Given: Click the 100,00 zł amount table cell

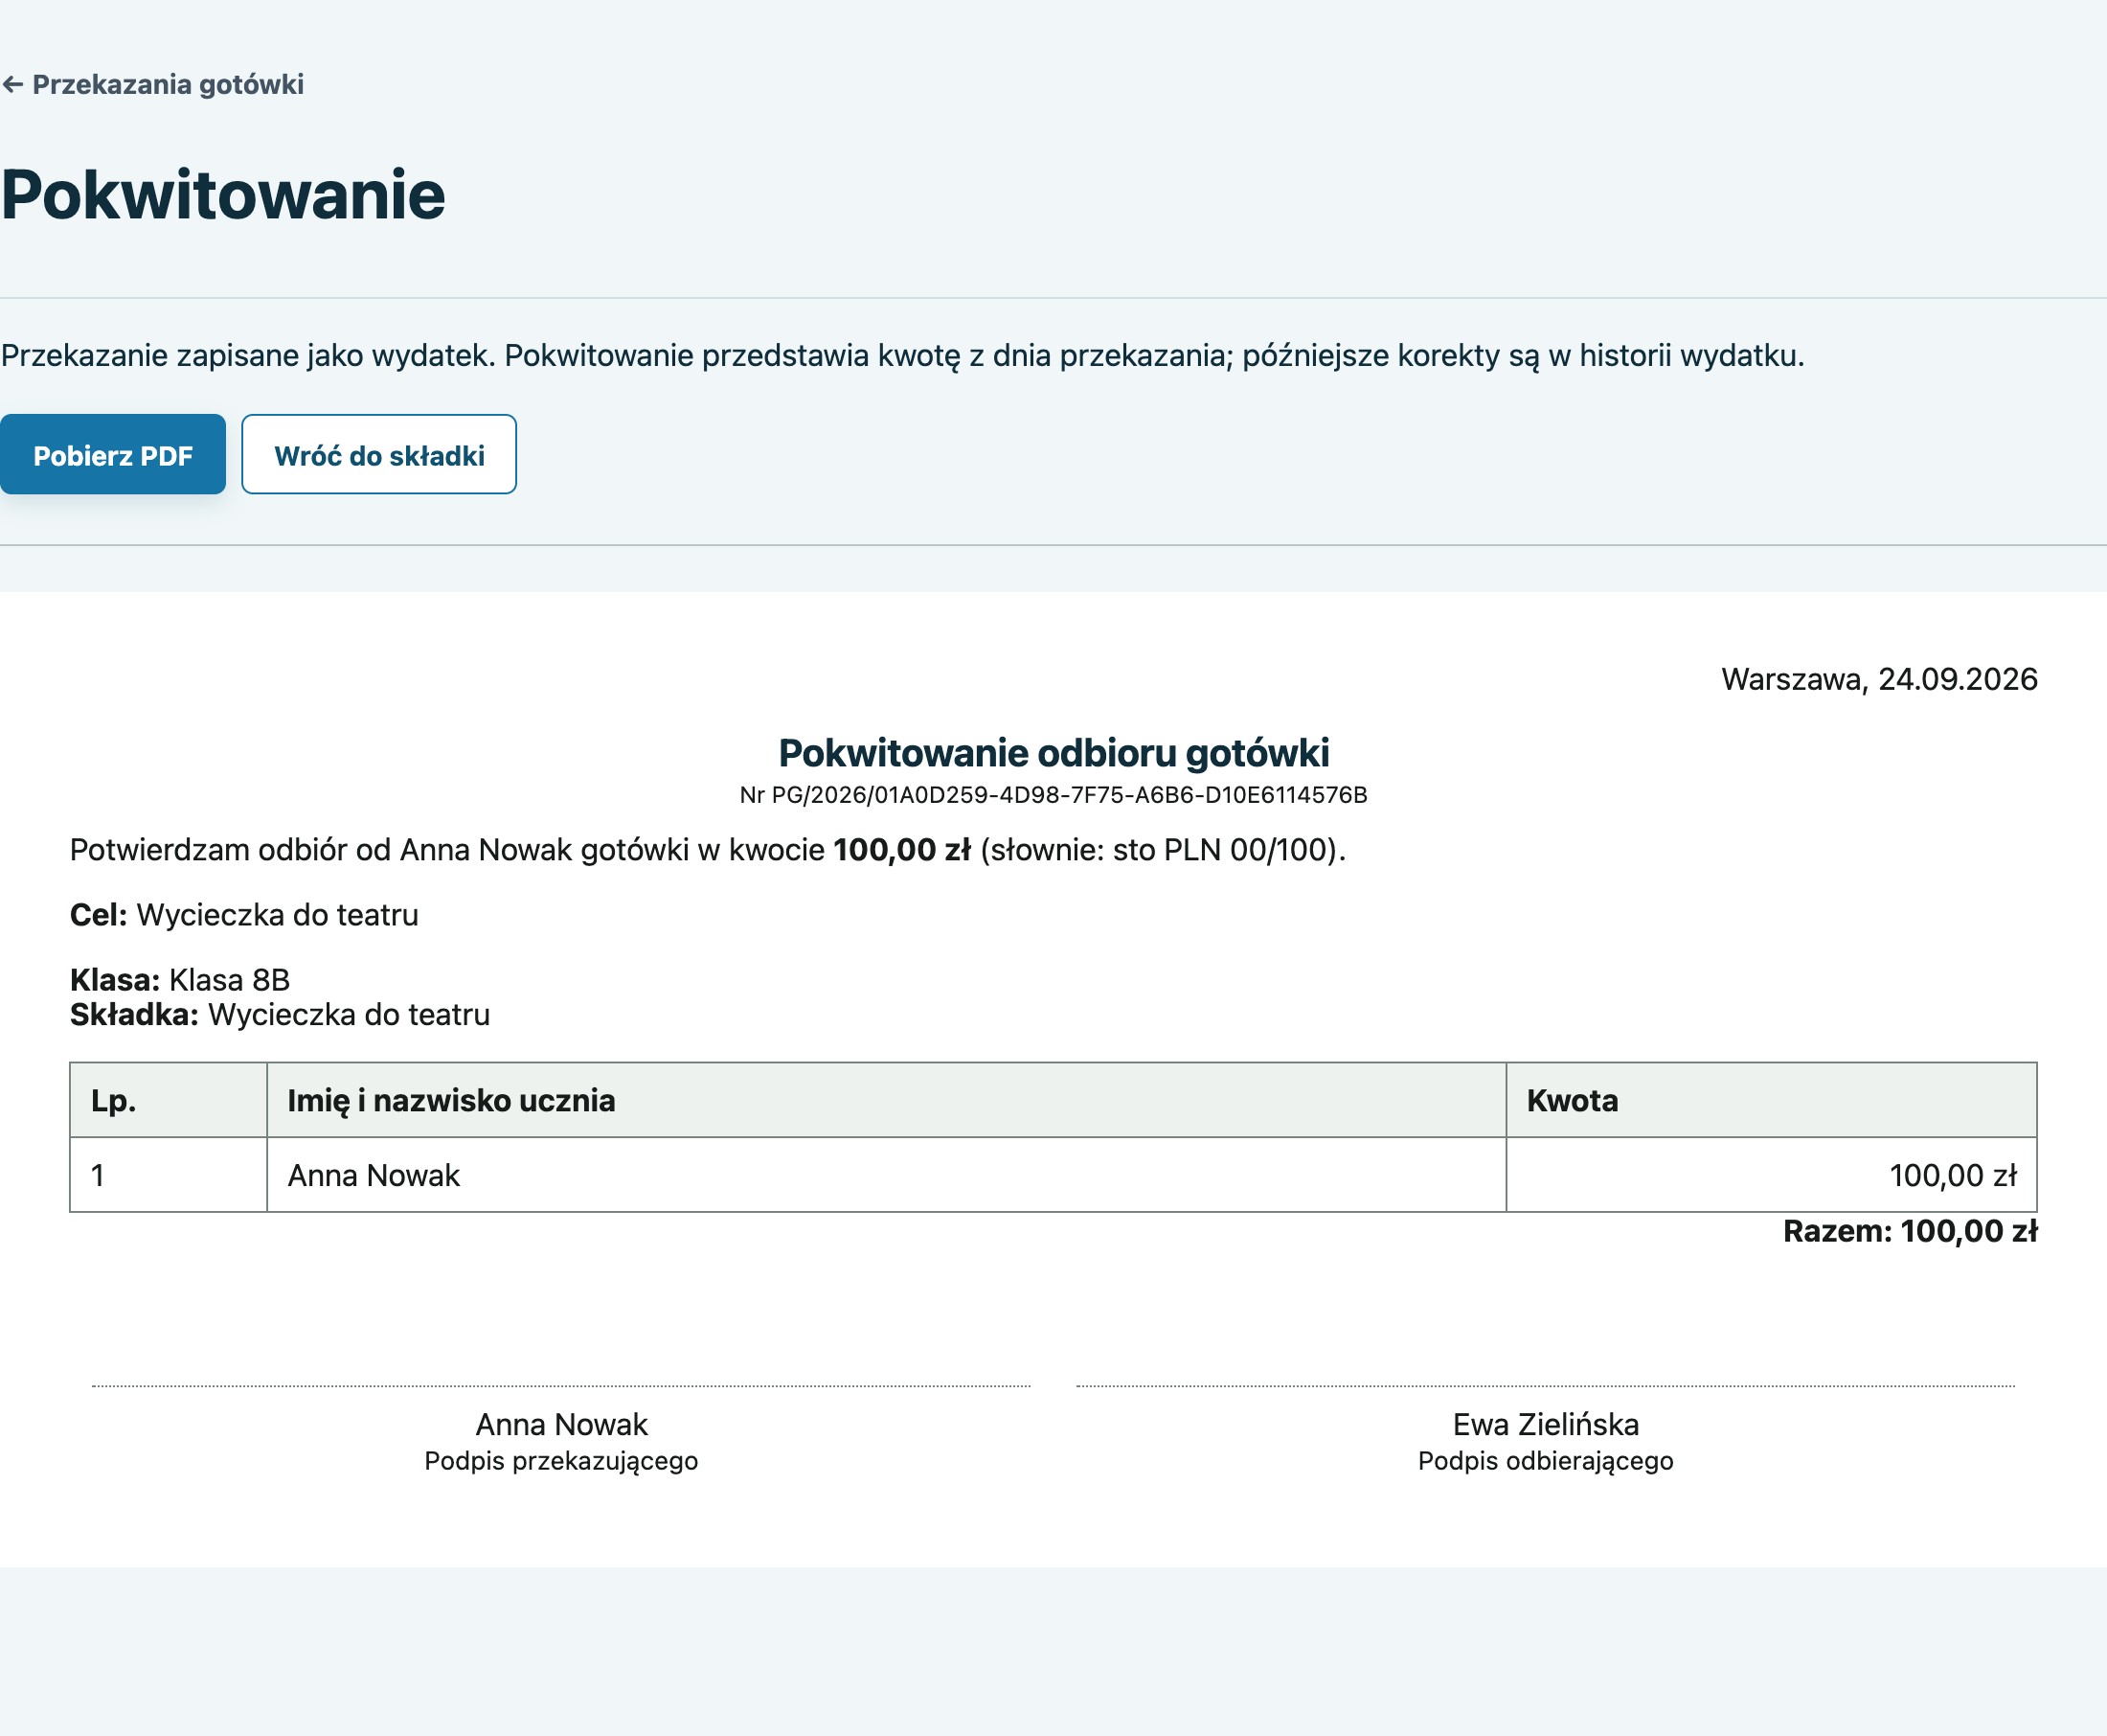Looking at the screenshot, I should 1771,1176.
